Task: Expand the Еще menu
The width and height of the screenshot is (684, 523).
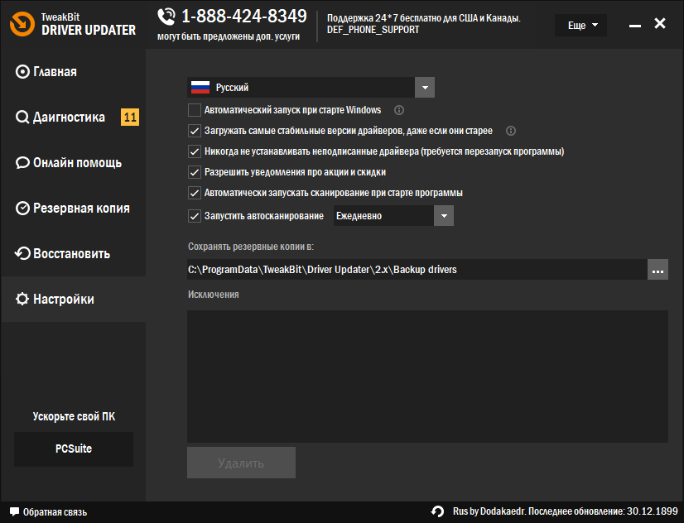Action: (580, 26)
